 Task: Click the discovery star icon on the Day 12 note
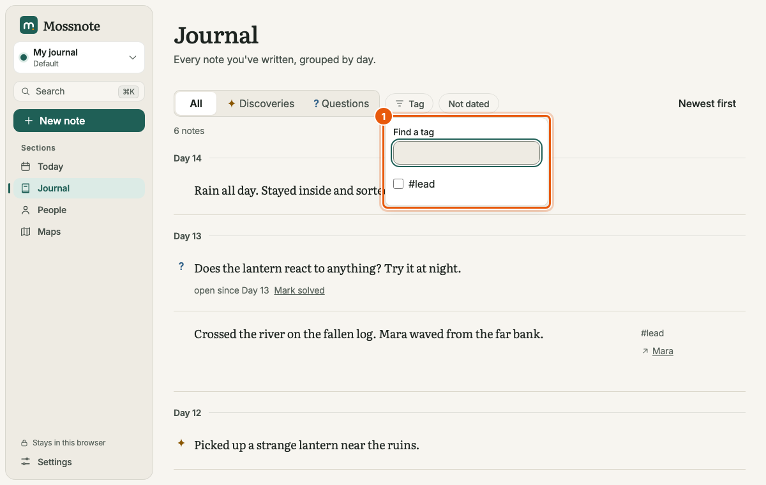181,442
